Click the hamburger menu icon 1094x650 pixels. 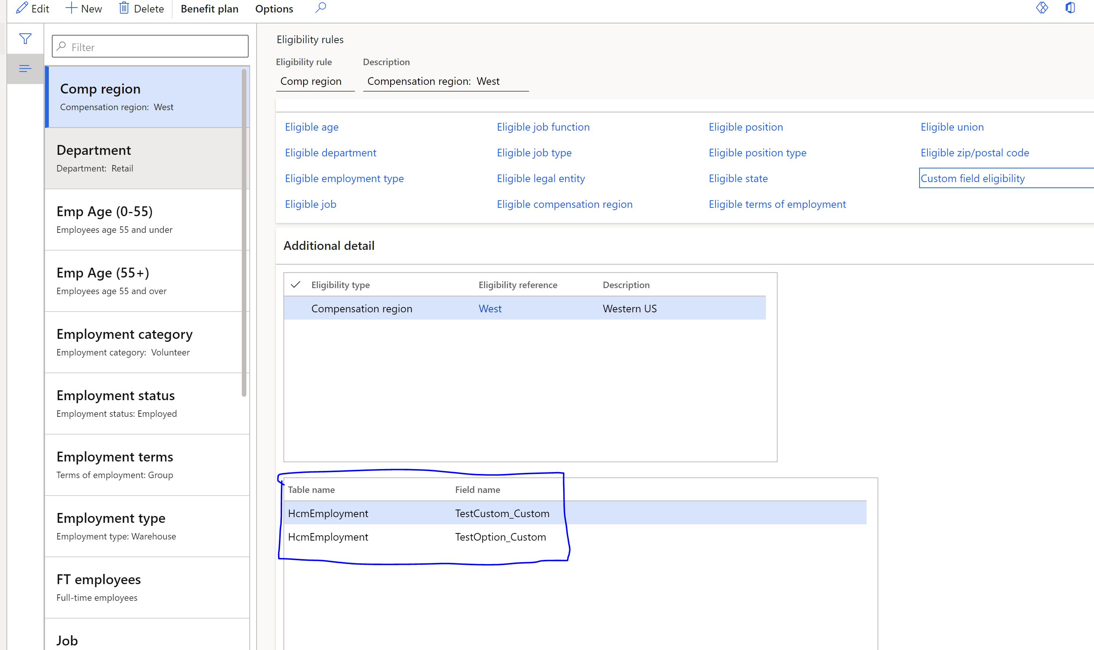click(x=25, y=69)
